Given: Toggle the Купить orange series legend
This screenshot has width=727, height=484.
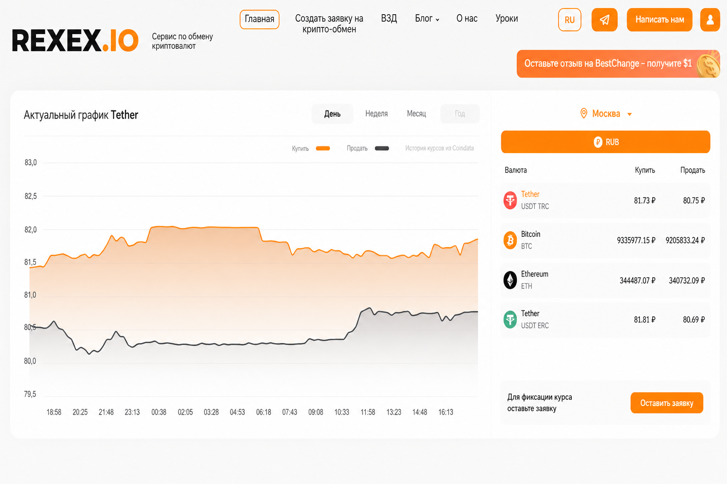Looking at the screenshot, I should point(311,148).
